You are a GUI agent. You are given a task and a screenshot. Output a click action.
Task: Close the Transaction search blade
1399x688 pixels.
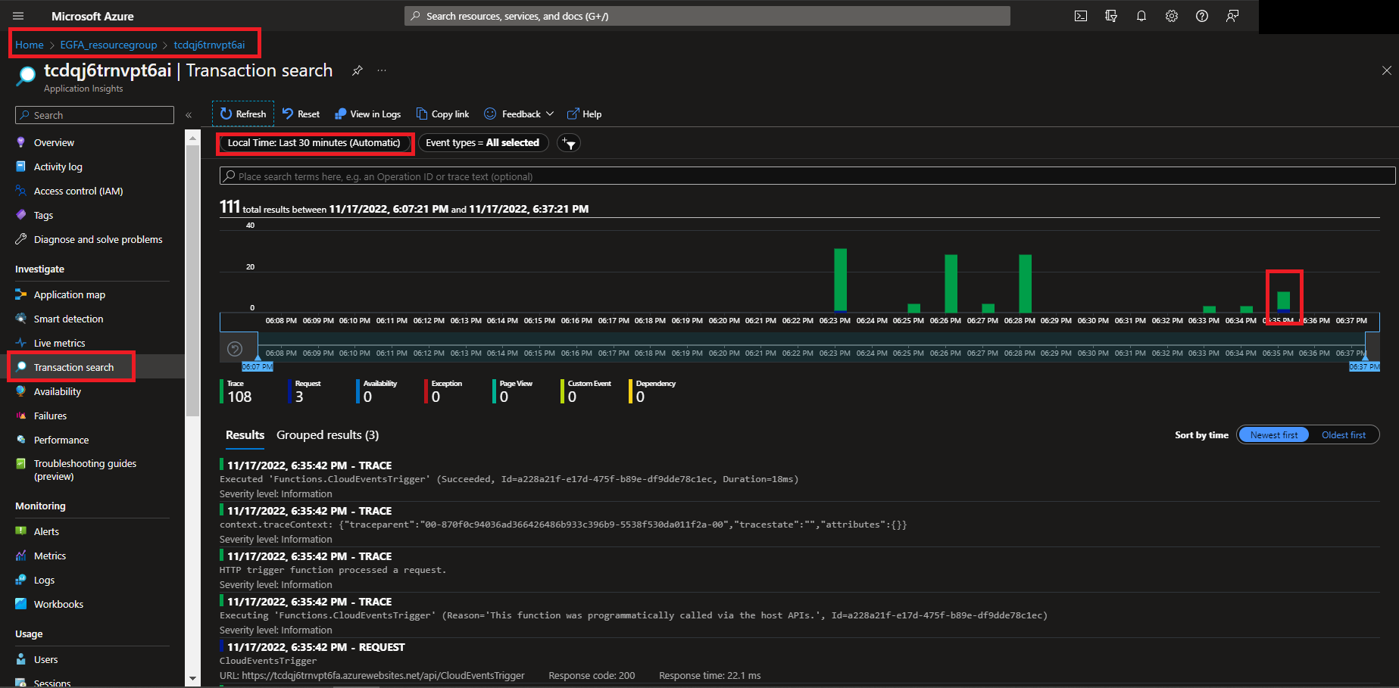1386,70
